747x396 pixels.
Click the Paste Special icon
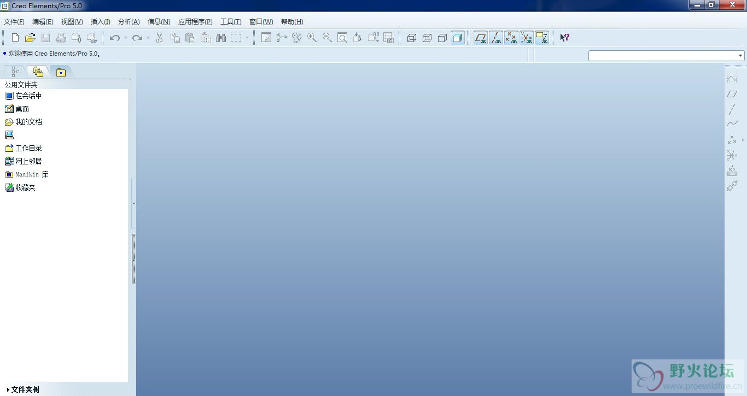pos(206,38)
